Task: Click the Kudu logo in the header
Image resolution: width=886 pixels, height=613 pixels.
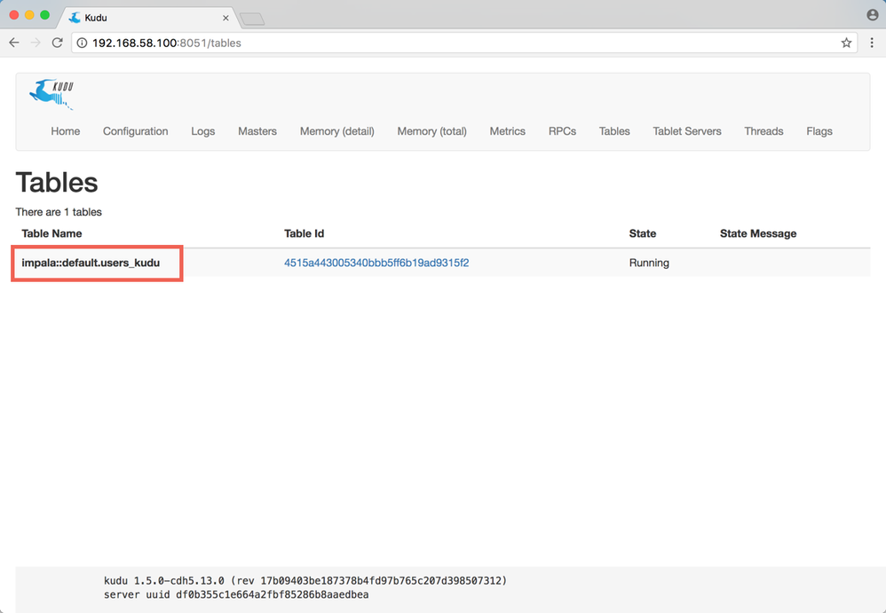Action: (51, 94)
